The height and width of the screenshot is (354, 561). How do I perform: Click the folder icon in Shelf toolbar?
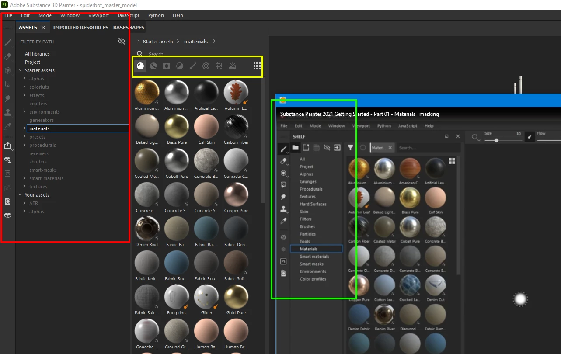[296, 148]
